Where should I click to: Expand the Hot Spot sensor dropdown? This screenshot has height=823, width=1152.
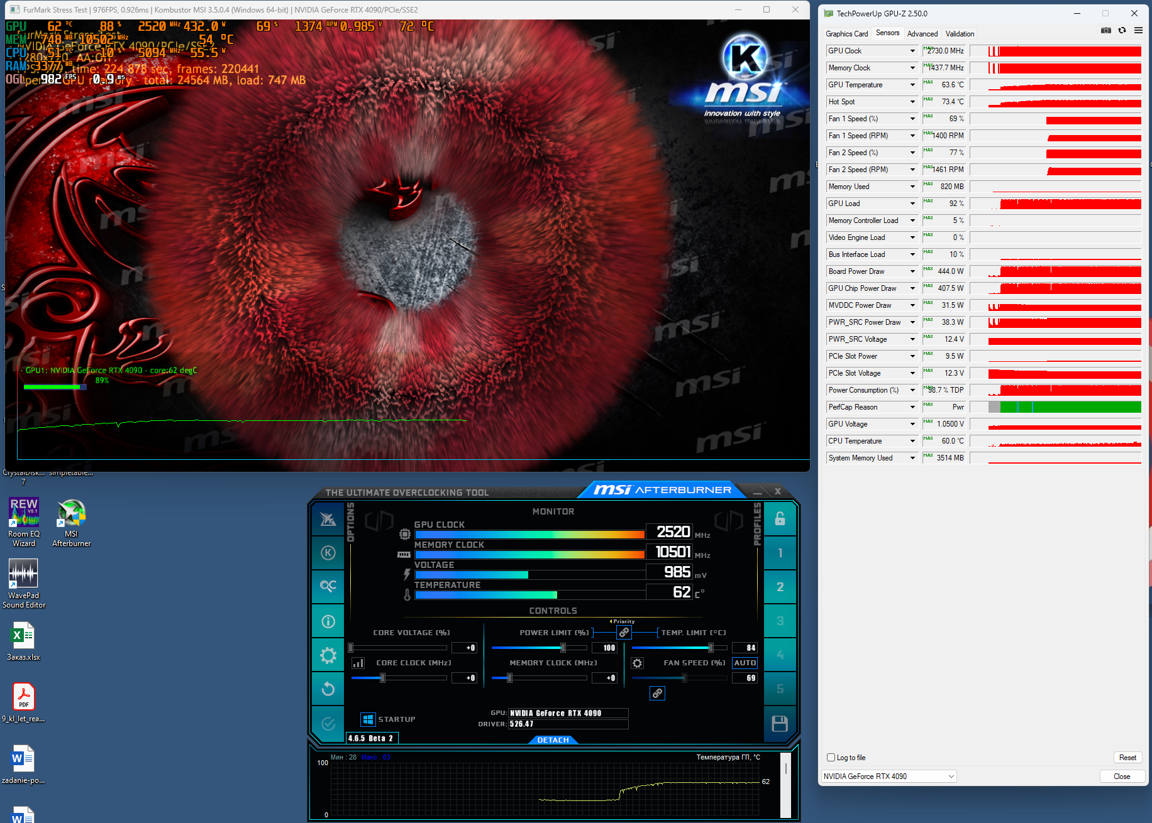click(x=912, y=102)
